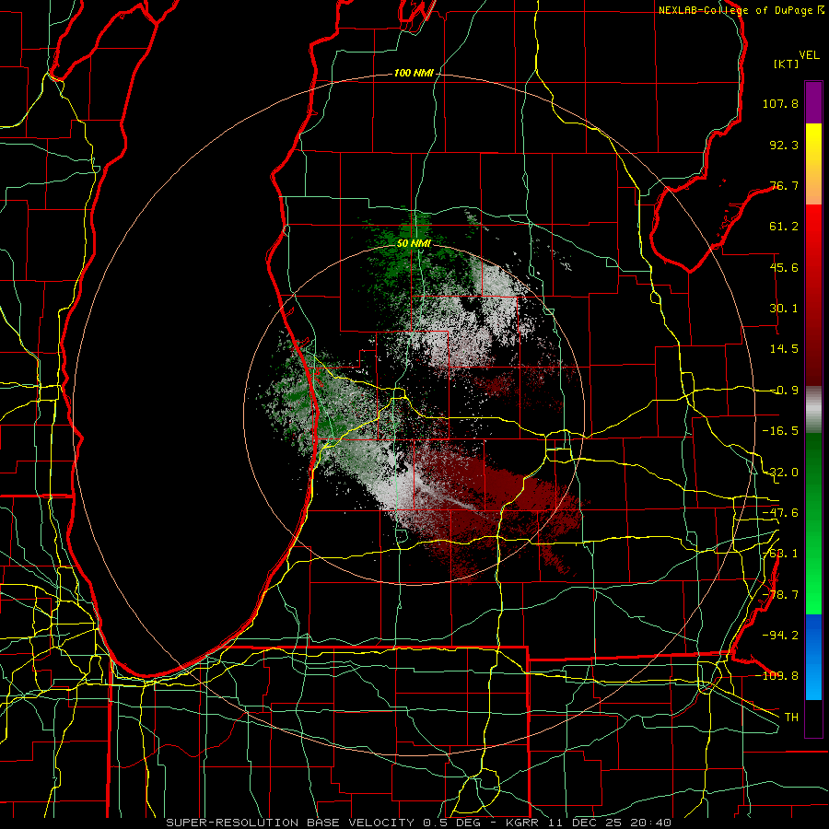The height and width of the screenshot is (829, 829).
Task: Click the -78.7 legend value
Action: pyautogui.click(x=780, y=595)
